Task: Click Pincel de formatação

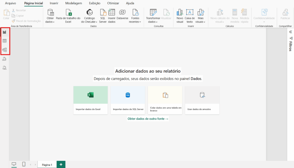Action: 26,21
